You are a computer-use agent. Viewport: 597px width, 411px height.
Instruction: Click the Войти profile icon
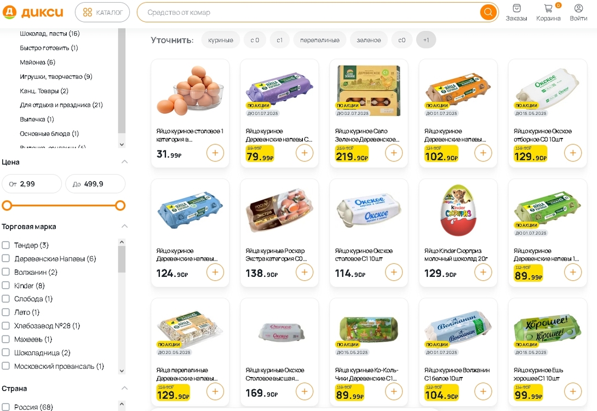click(x=578, y=9)
